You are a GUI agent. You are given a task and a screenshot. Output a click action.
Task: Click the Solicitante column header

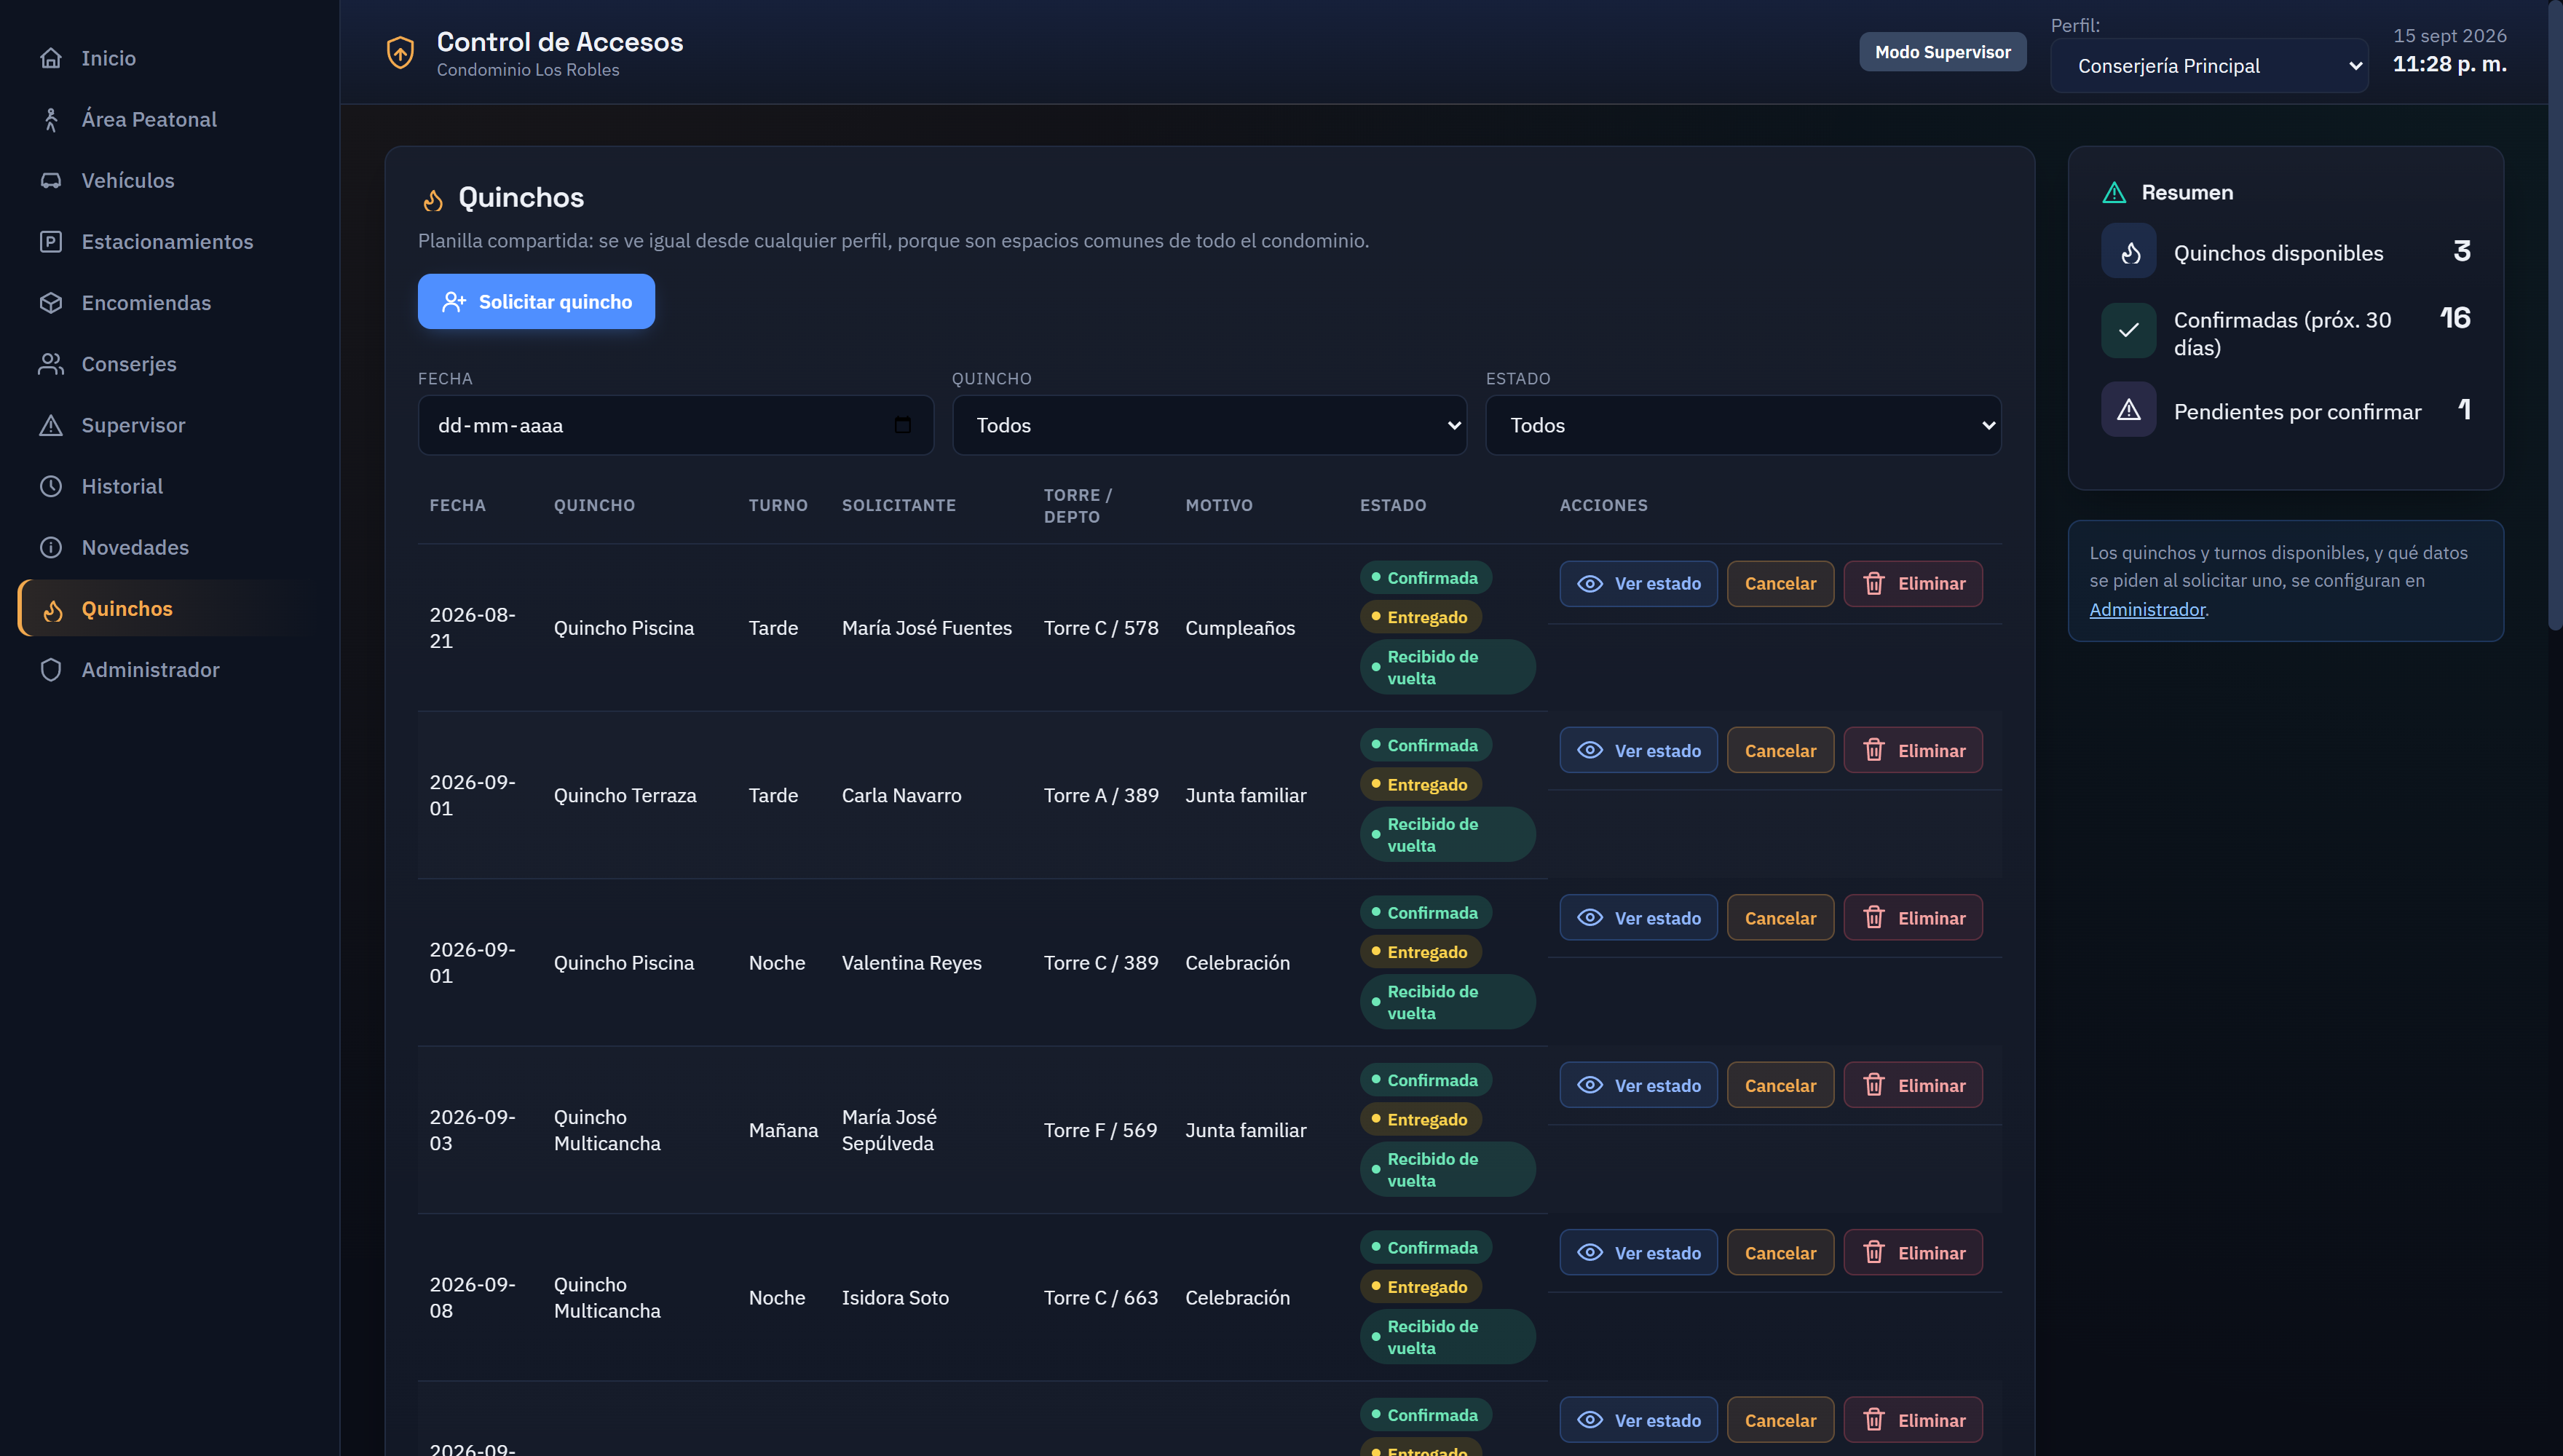point(898,505)
